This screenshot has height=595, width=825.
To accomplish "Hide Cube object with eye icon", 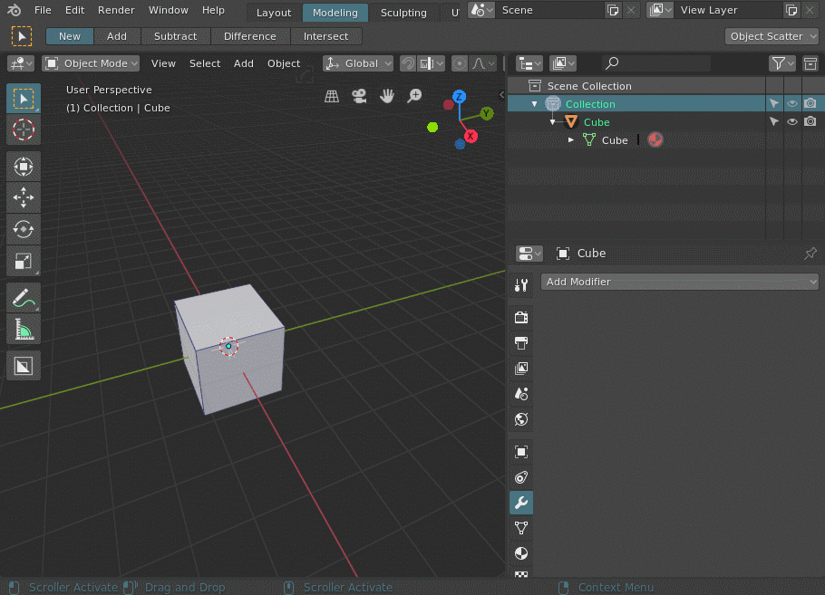I will [x=792, y=122].
